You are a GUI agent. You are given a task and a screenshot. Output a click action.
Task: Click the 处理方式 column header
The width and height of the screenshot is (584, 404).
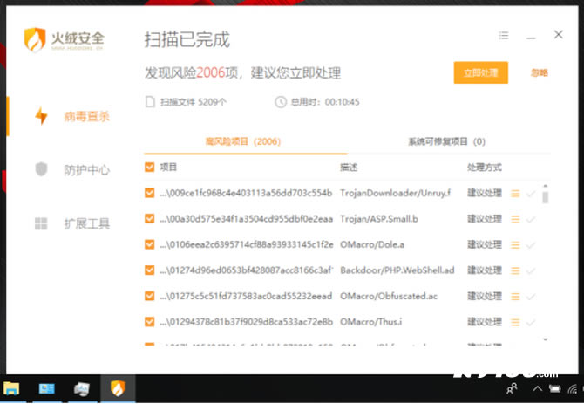484,168
